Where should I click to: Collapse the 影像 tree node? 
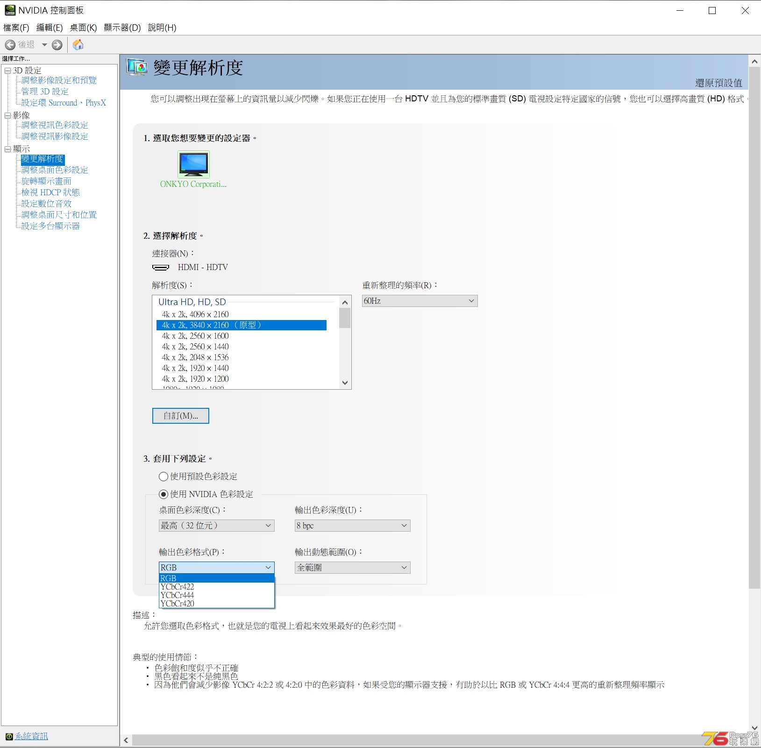[x=7, y=115]
